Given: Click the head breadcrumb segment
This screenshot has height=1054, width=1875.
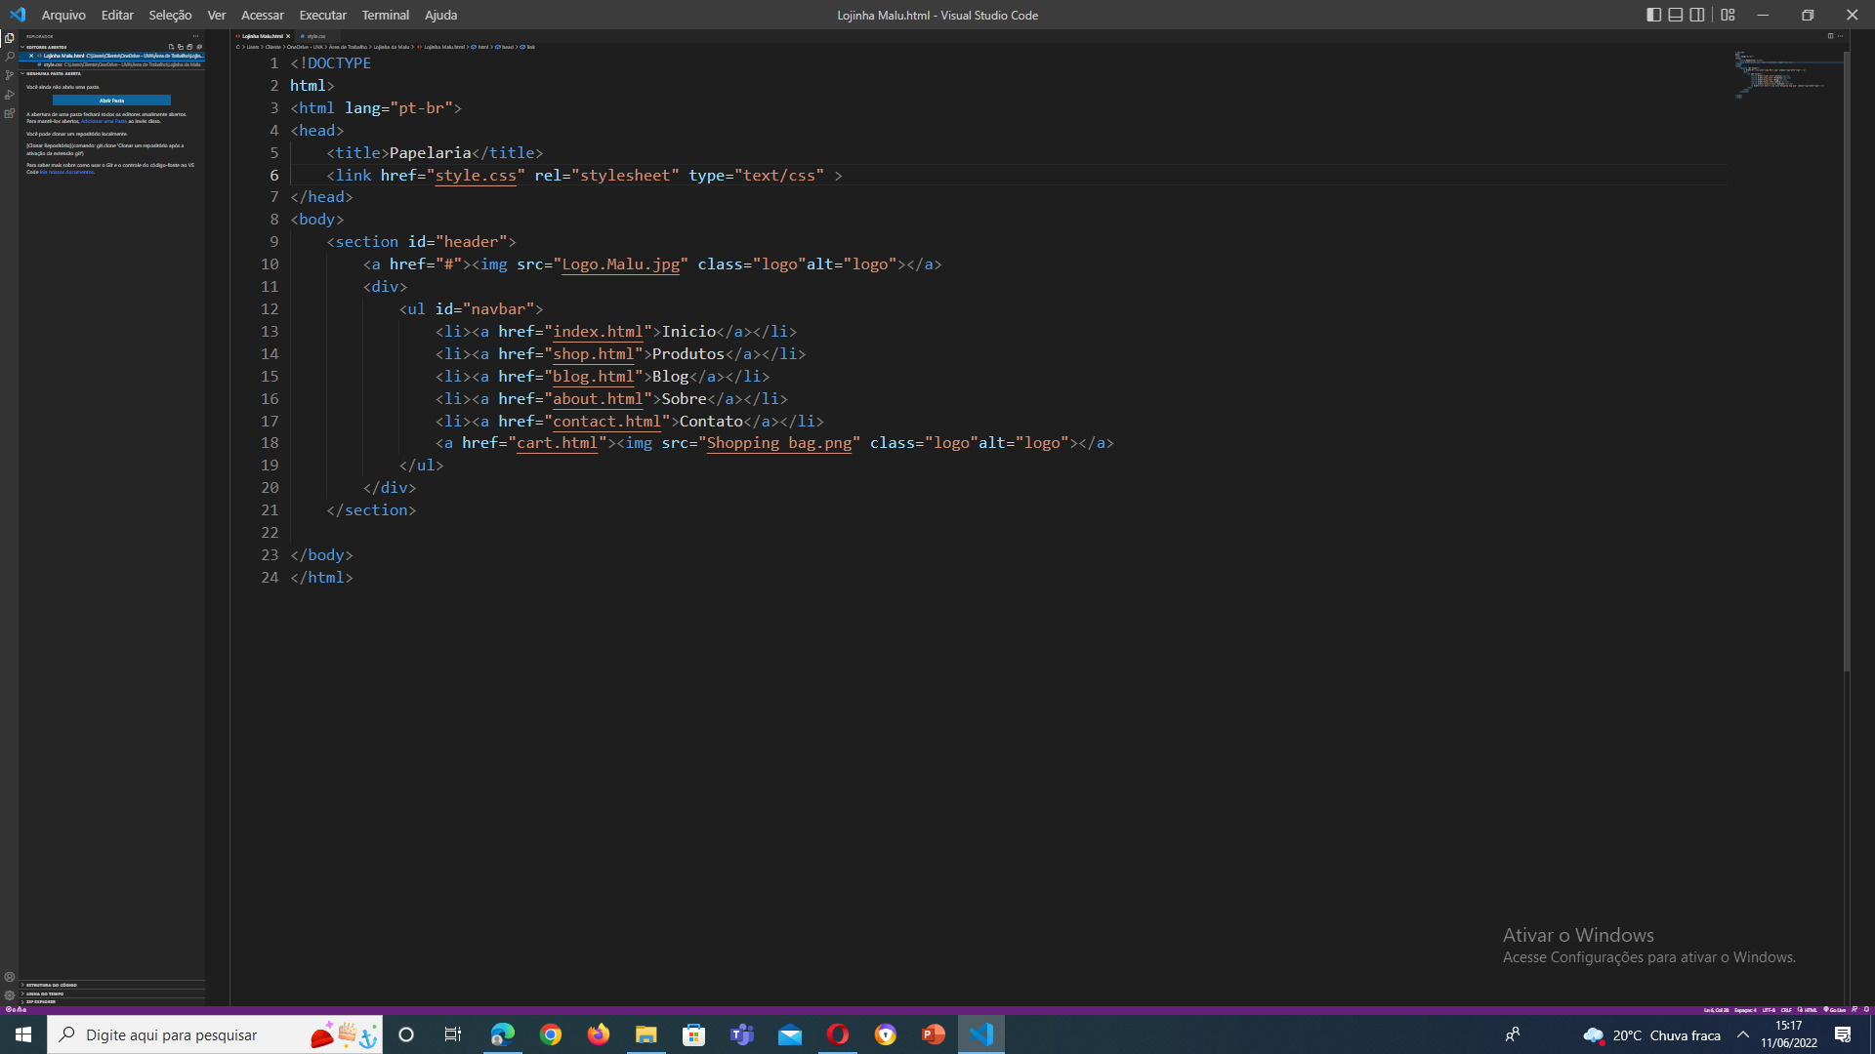Looking at the screenshot, I should pyautogui.click(x=507, y=47).
